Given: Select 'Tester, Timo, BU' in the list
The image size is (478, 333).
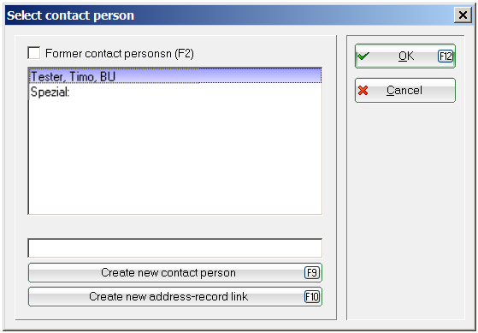Looking at the screenshot, I should coord(175,76).
